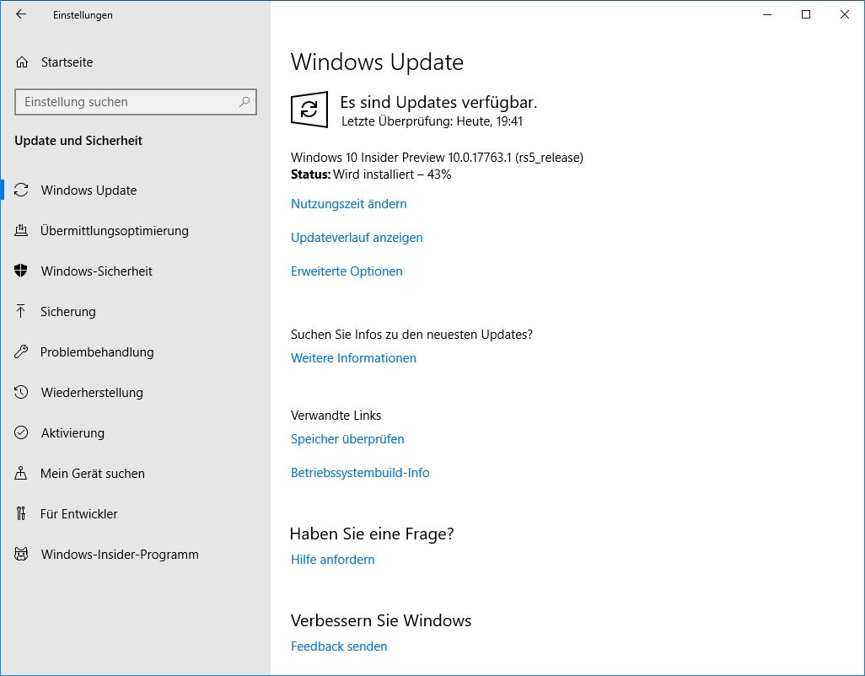Go to Windows-Sicherheit page
This screenshot has height=676, width=865.
click(135, 271)
